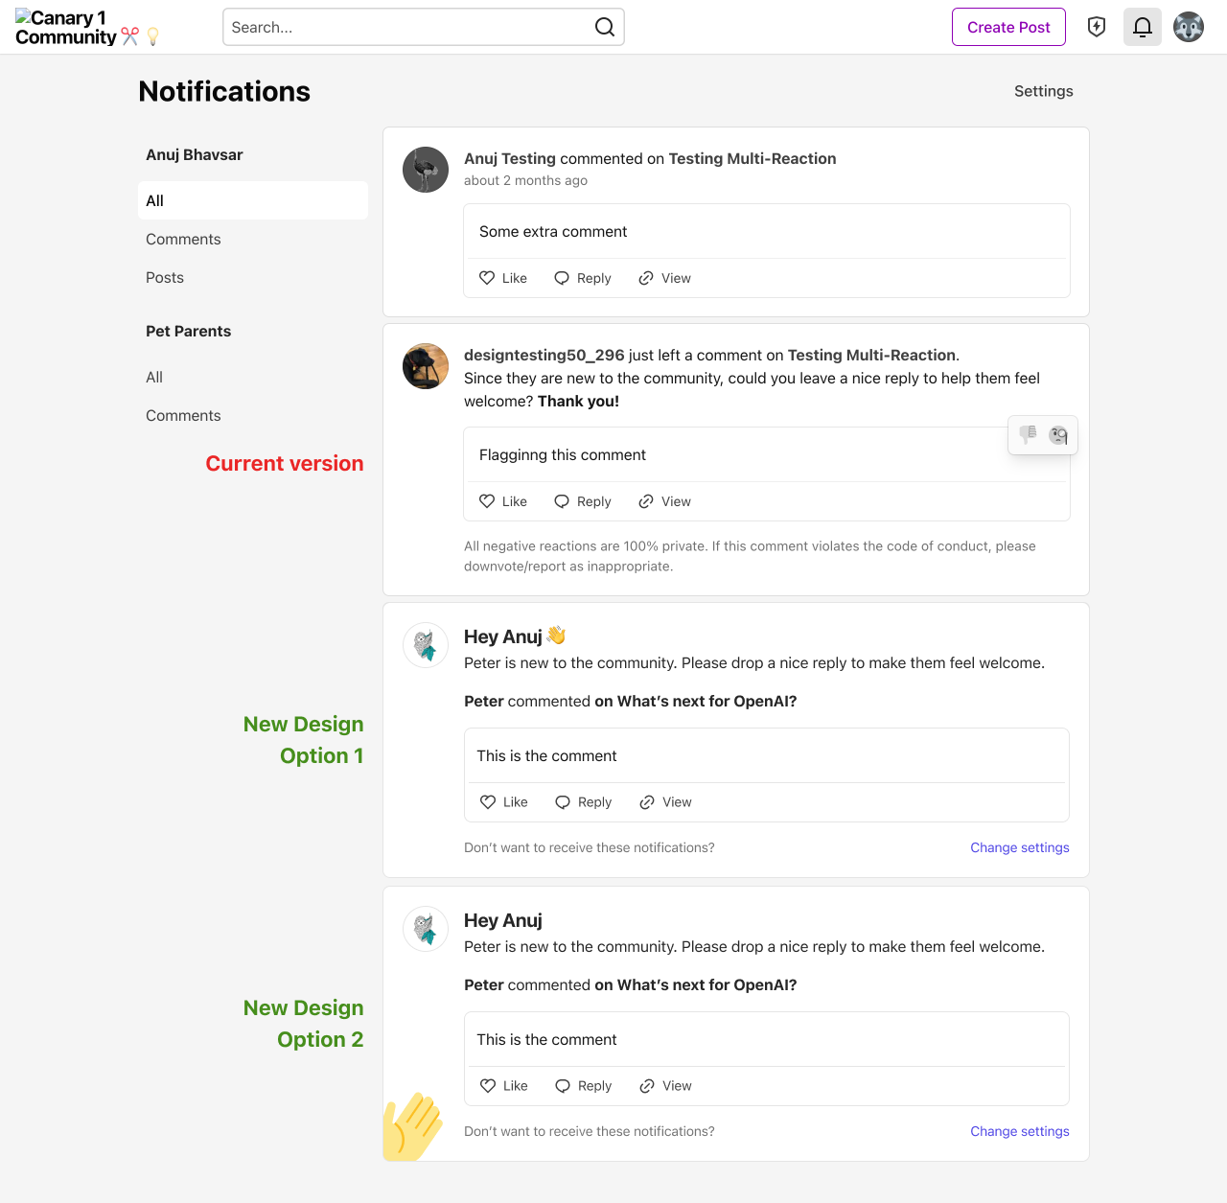This screenshot has width=1227, height=1203.
Task: Open the wolf profile avatar menu
Action: pos(1188,27)
